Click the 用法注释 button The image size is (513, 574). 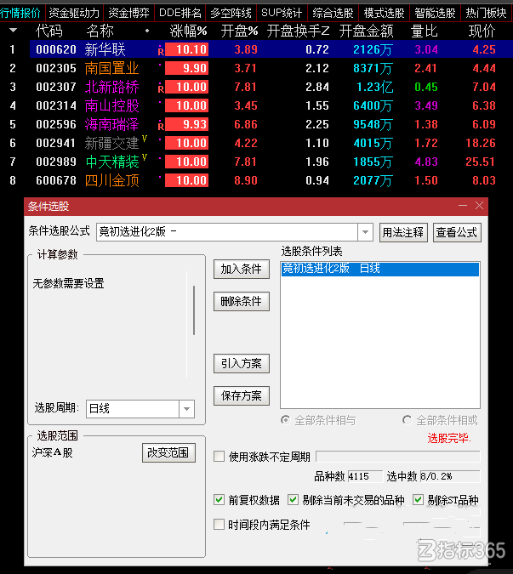[403, 232]
